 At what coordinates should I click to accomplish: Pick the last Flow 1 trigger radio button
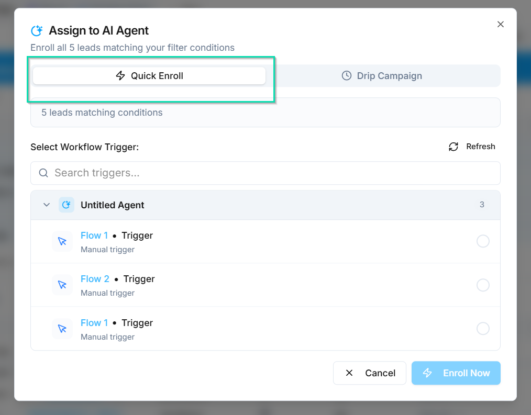coord(483,329)
